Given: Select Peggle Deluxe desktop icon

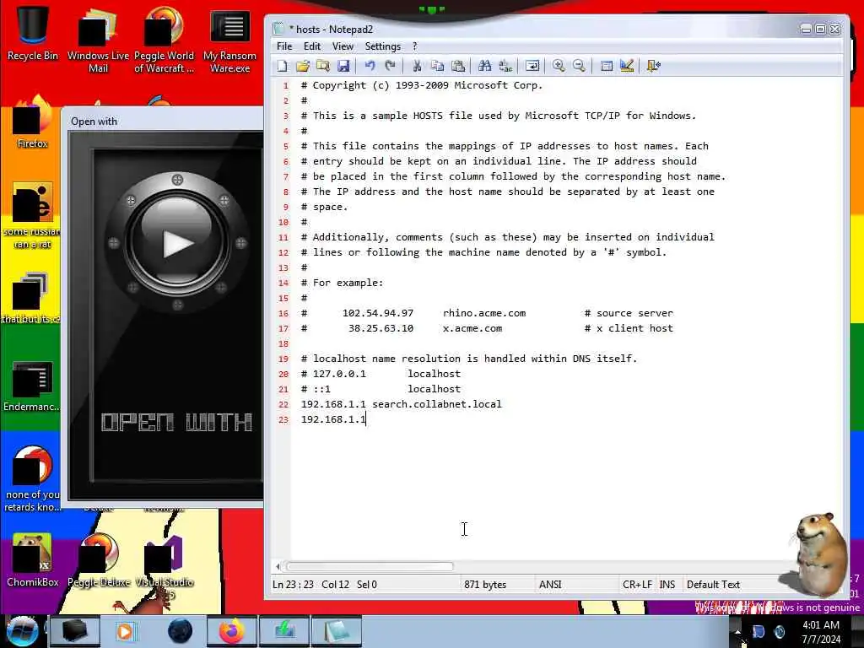Looking at the screenshot, I should tap(99, 560).
